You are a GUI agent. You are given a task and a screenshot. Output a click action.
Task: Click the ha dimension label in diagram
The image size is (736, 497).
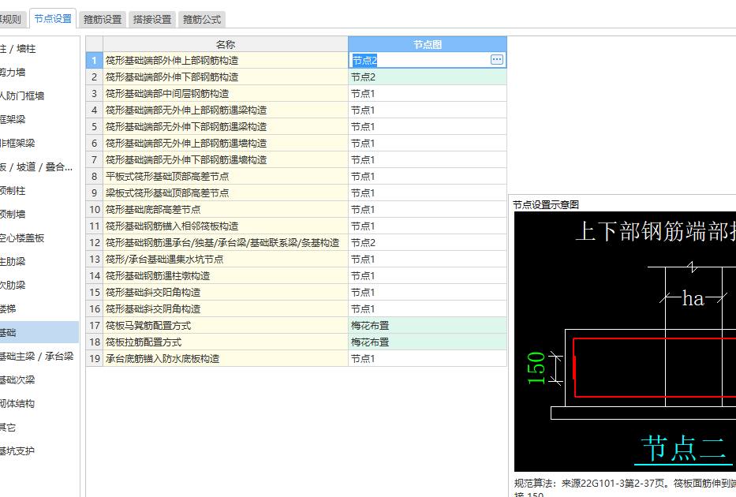pos(693,298)
